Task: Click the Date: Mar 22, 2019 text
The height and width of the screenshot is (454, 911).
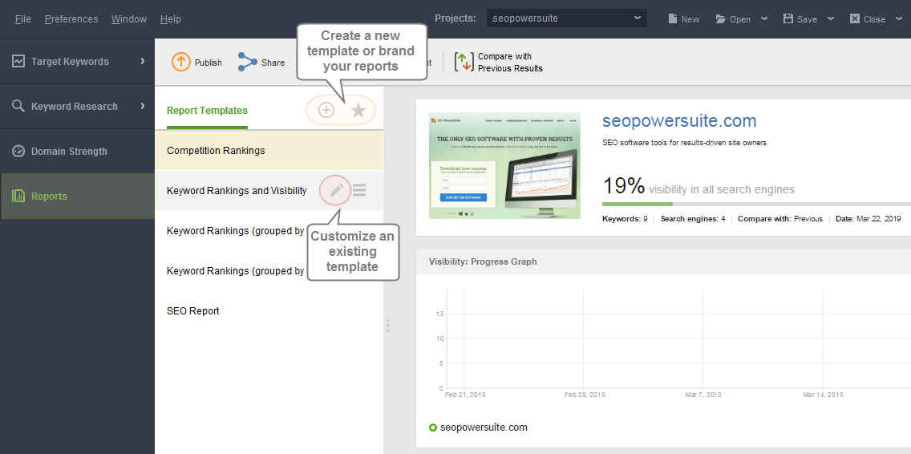Action: [x=868, y=218]
